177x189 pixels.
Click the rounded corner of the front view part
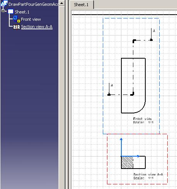pos(141,109)
